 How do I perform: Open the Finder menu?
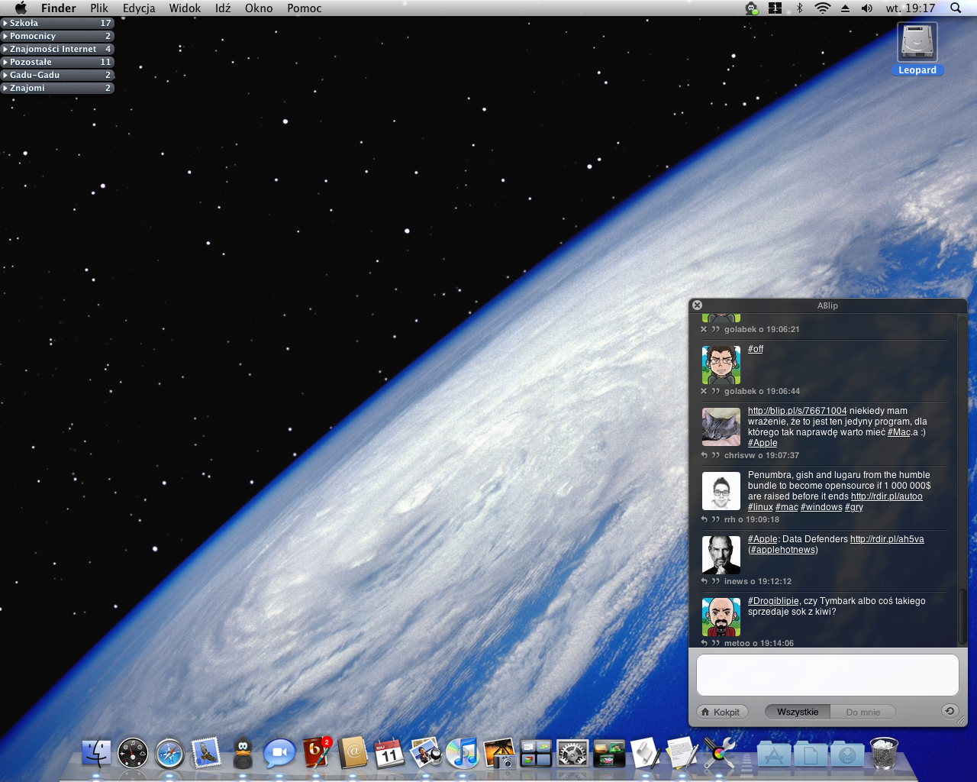59,8
